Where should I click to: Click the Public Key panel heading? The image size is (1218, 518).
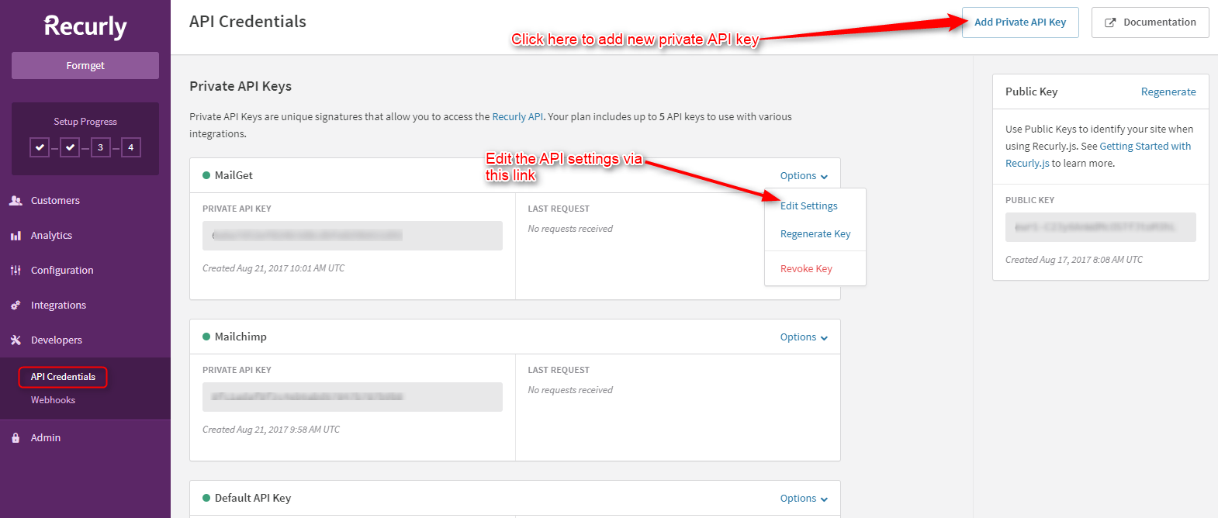pos(1031,92)
